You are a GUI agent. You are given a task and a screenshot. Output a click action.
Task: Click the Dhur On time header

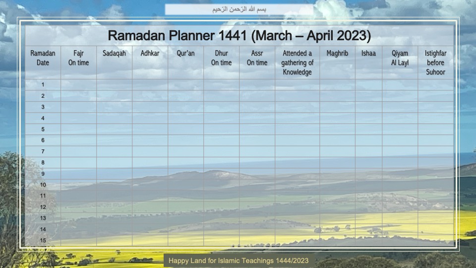[x=221, y=58]
